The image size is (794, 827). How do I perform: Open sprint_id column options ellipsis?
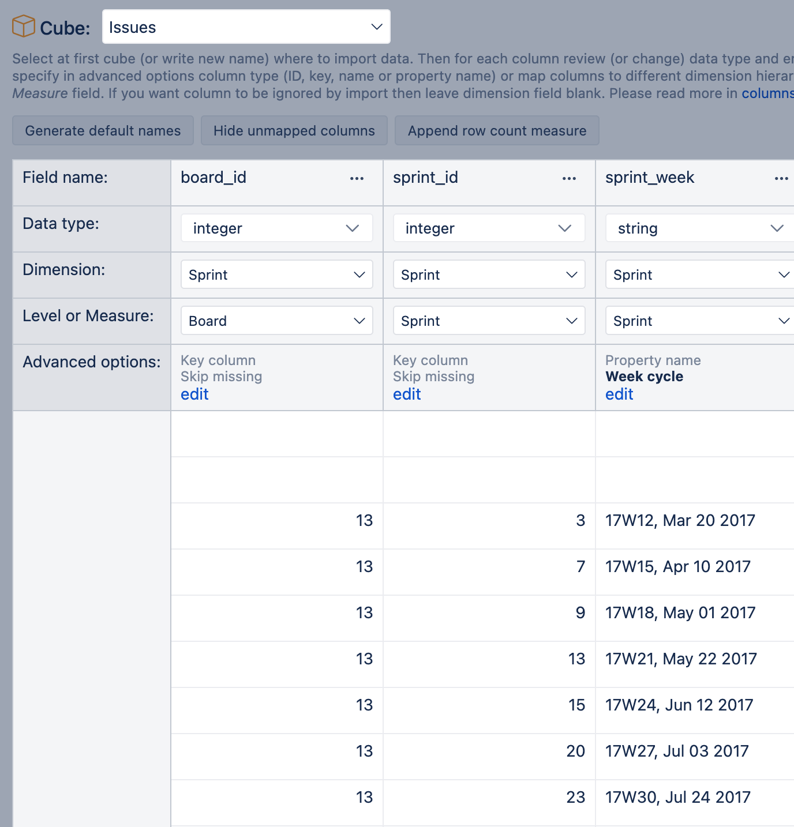[x=569, y=179]
